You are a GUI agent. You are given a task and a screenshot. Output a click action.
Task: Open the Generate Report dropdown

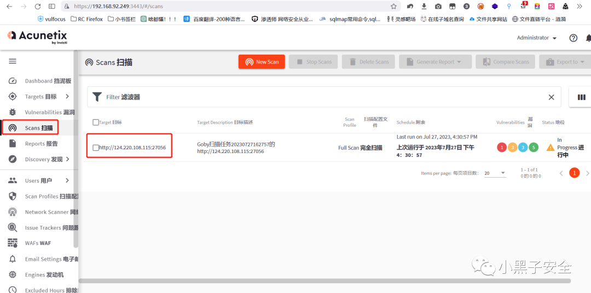436,62
